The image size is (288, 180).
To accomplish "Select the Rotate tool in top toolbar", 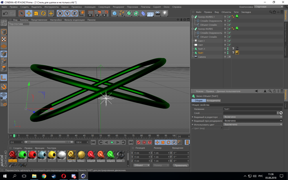I will click(43, 13).
